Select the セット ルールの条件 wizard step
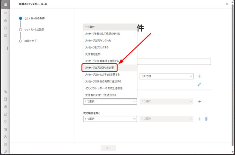This screenshot has width=235, height=155. pyautogui.click(x=32, y=18)
